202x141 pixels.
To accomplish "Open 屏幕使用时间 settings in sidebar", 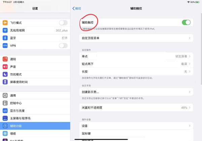I will [35, 82].
